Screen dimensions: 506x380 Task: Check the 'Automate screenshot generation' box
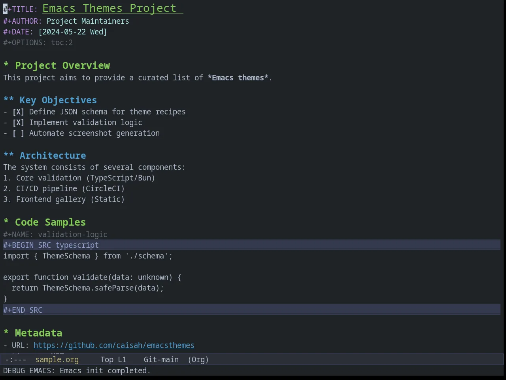18,133
